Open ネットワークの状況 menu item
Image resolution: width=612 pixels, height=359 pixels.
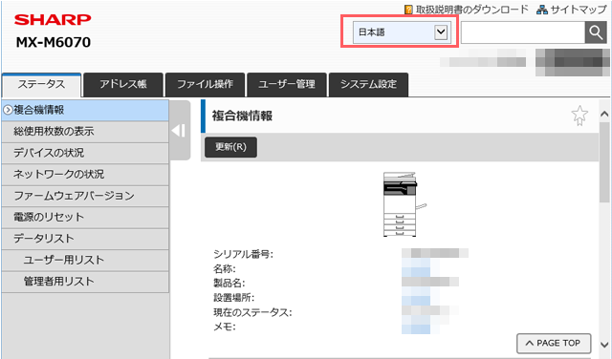85,175
